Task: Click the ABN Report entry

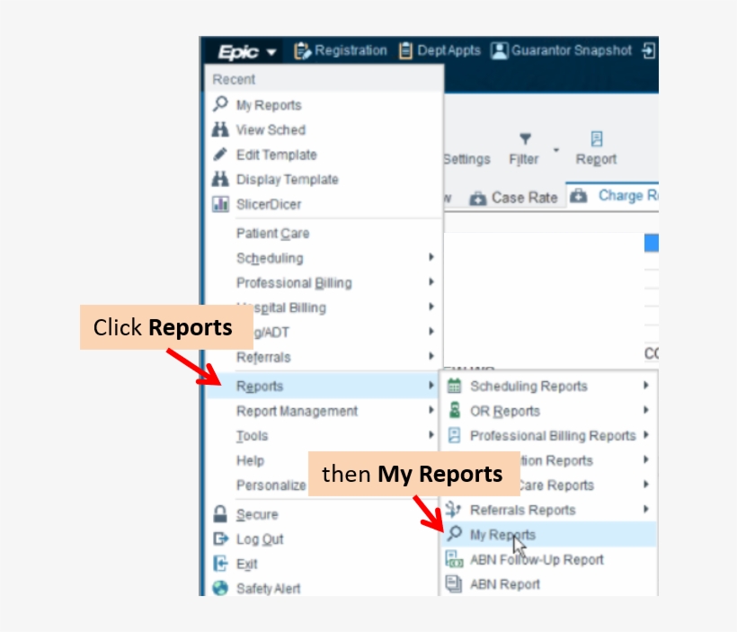Action: point(505,584)
